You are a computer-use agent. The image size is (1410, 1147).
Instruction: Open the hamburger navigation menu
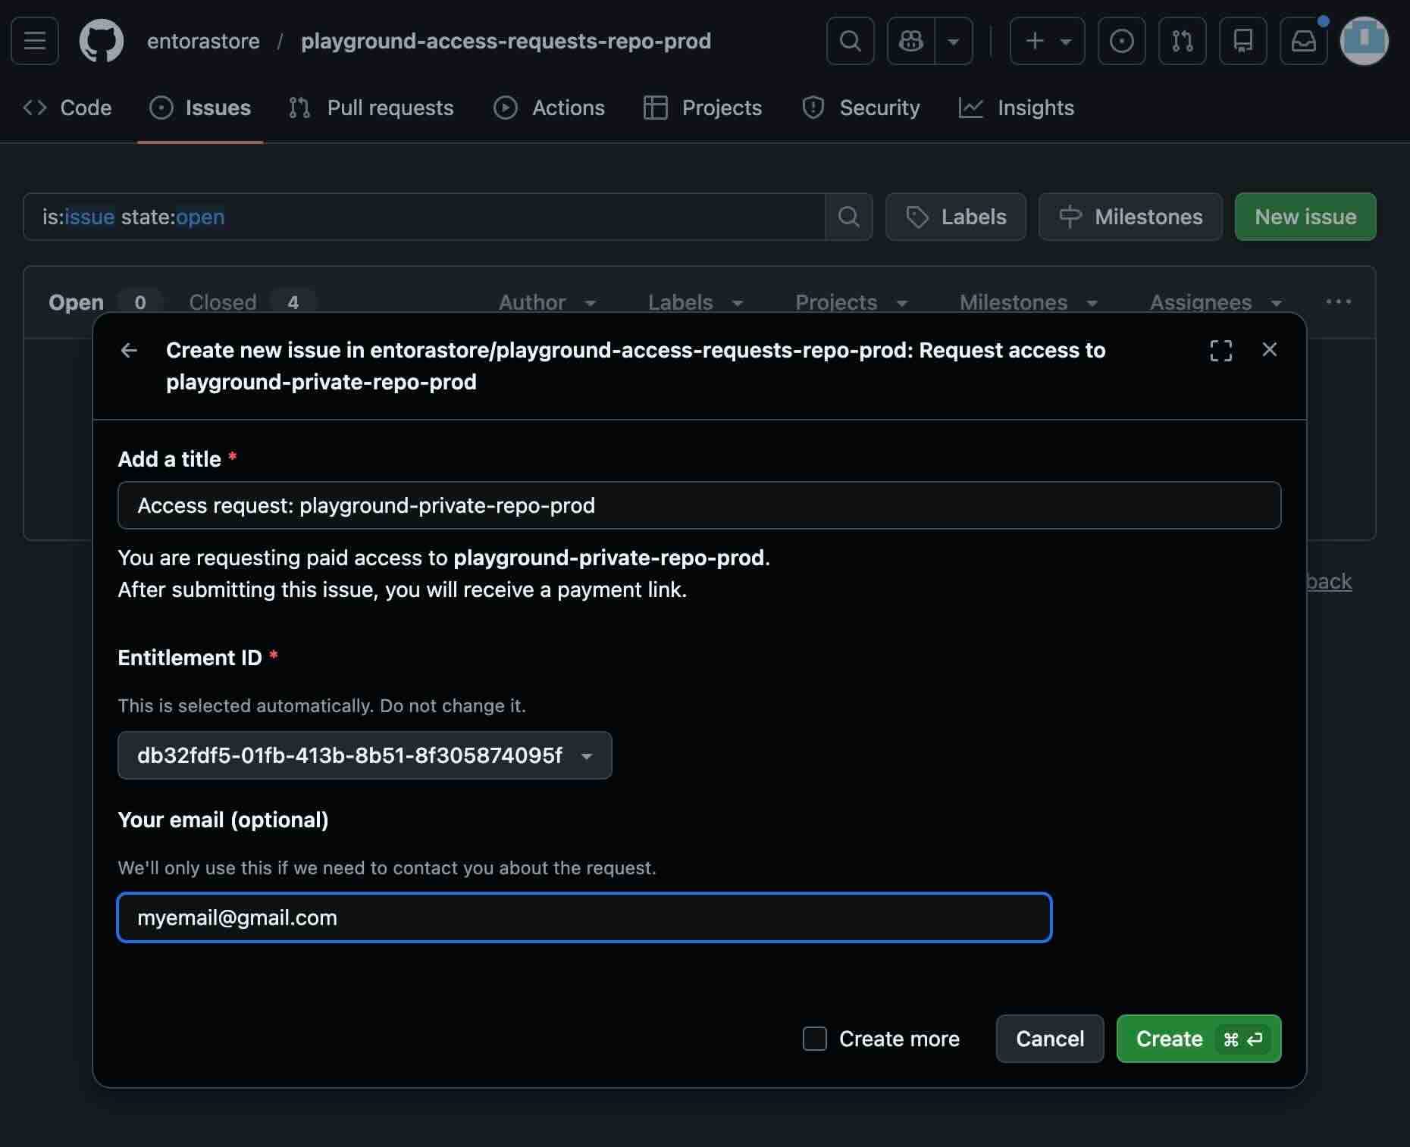coord(34,40)
